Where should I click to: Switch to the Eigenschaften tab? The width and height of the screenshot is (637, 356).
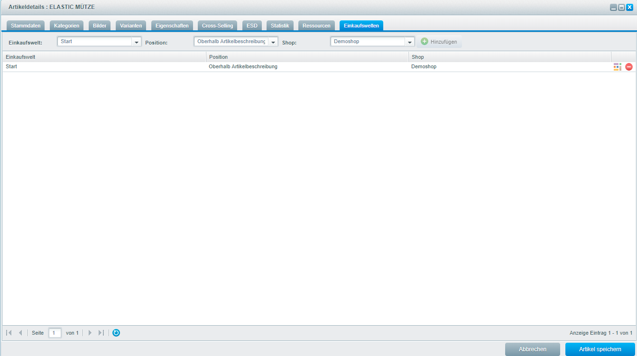[172, 26]
